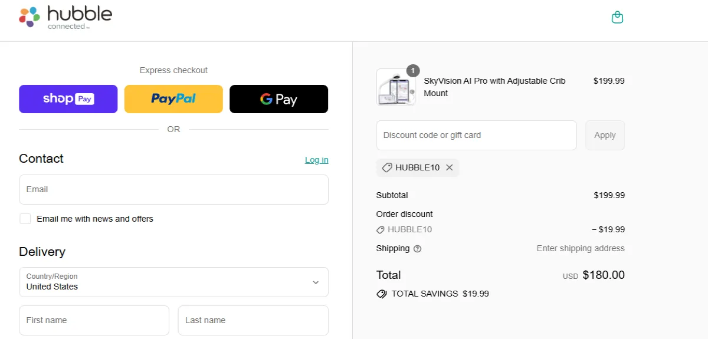Focus the Discount code or gift card field
Viewport: 708px width, 339px height.
coord(476,135)
